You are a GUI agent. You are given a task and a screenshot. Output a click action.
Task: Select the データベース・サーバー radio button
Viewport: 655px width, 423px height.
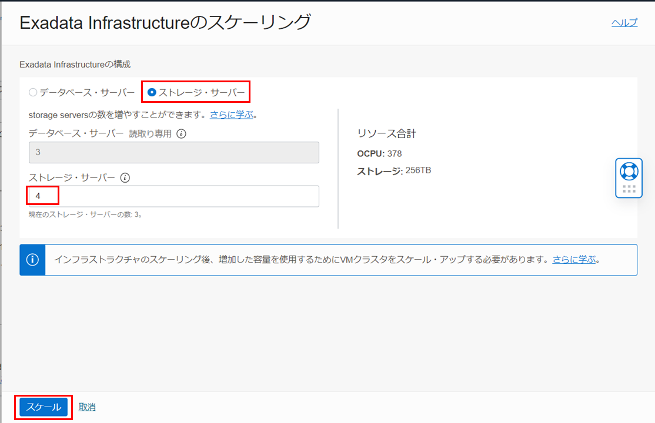(x=33, y=92)
